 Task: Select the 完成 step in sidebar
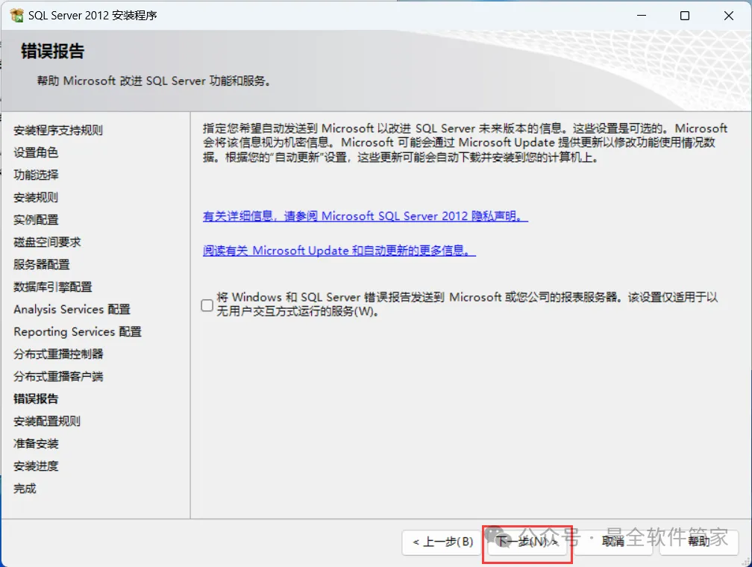pos(25,489)
